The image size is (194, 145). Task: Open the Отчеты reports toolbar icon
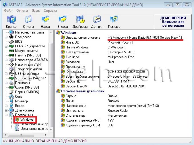(29, 22)
